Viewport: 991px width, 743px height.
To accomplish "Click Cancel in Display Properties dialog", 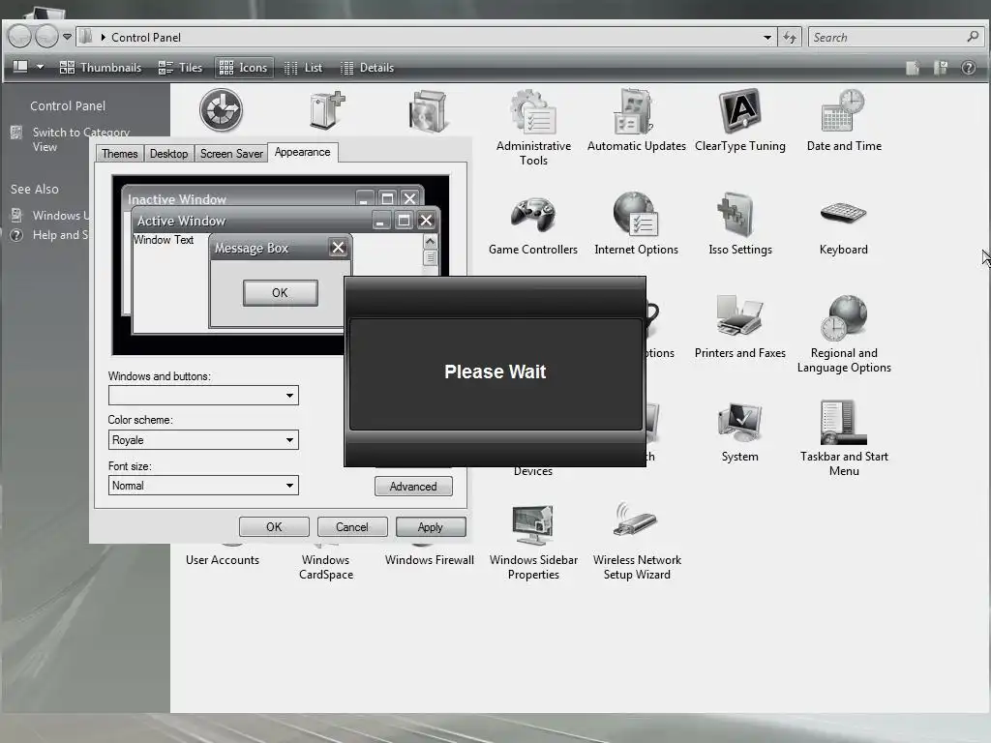I will point(352,527).
